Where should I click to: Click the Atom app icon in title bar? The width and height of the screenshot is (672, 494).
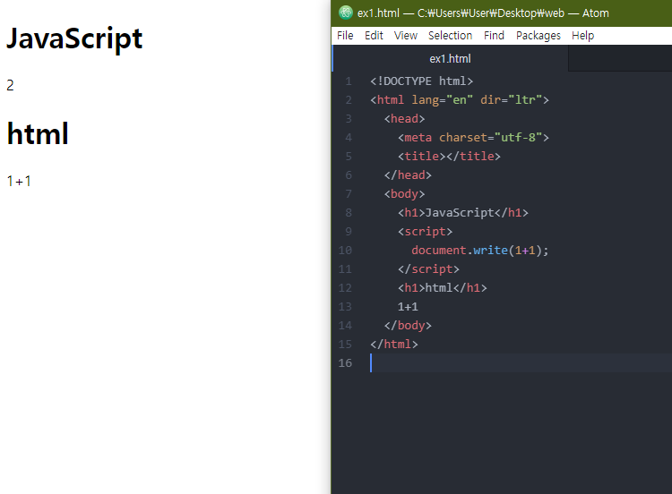[x=346, y=13]
